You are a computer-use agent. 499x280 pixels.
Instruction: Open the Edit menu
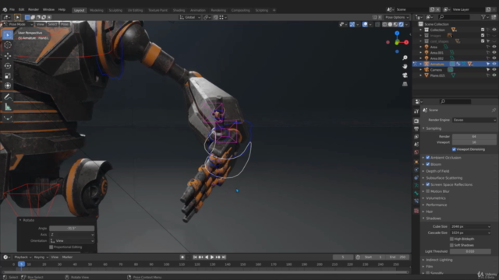[x=21, y=9]
